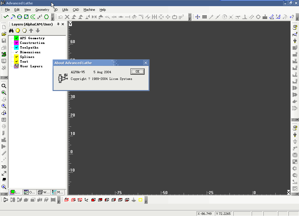
Task: Open the CAD menu
Action: 76,10
